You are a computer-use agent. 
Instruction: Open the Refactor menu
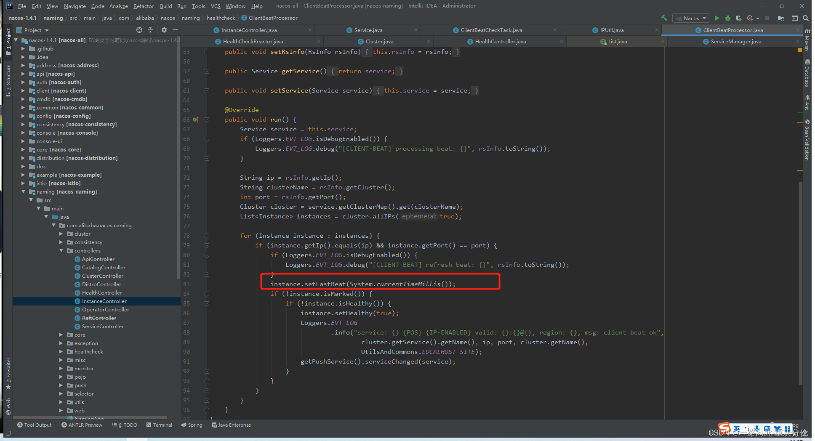144,6
